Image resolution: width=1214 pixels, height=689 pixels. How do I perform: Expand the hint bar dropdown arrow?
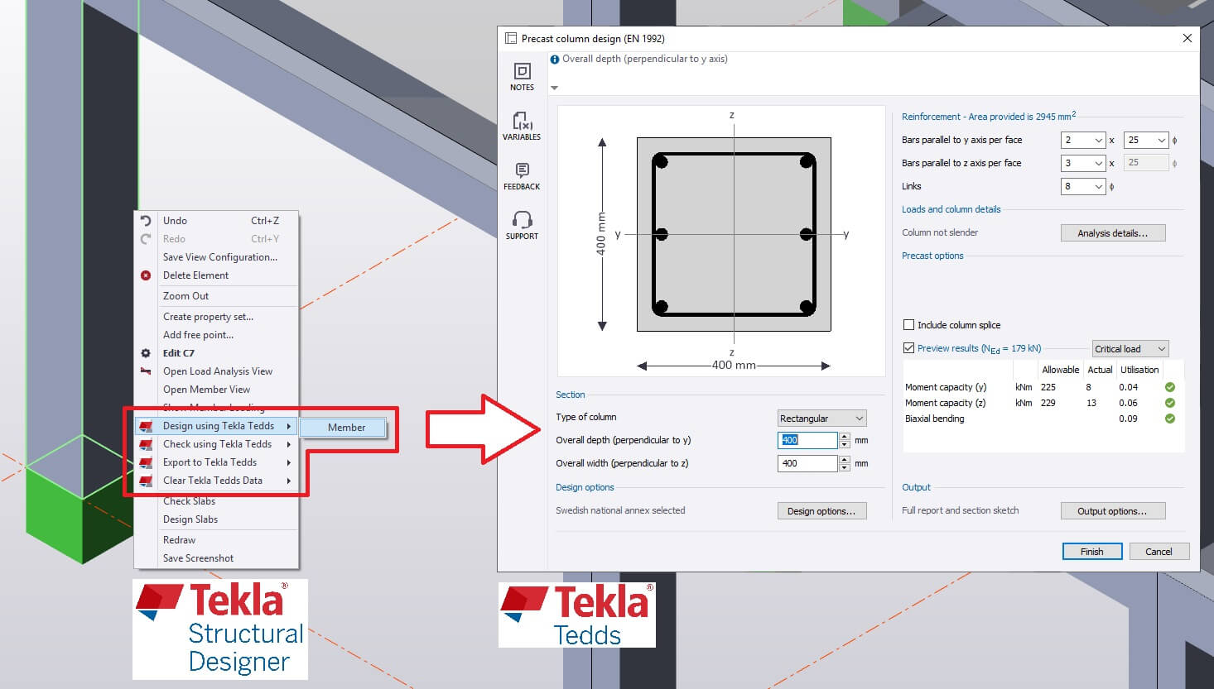tap(555, 88)
